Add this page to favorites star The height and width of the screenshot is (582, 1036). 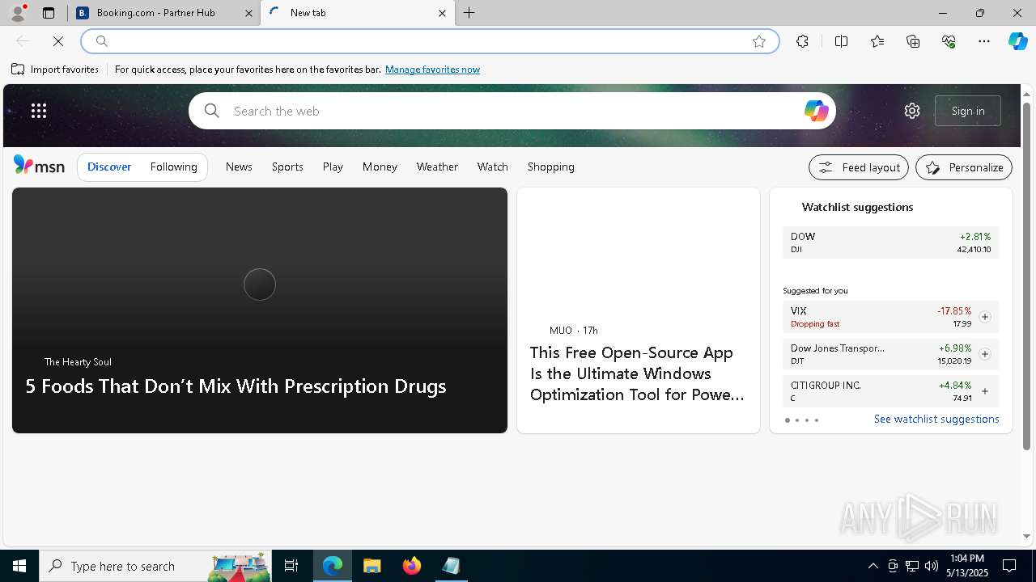coord(759,41)
